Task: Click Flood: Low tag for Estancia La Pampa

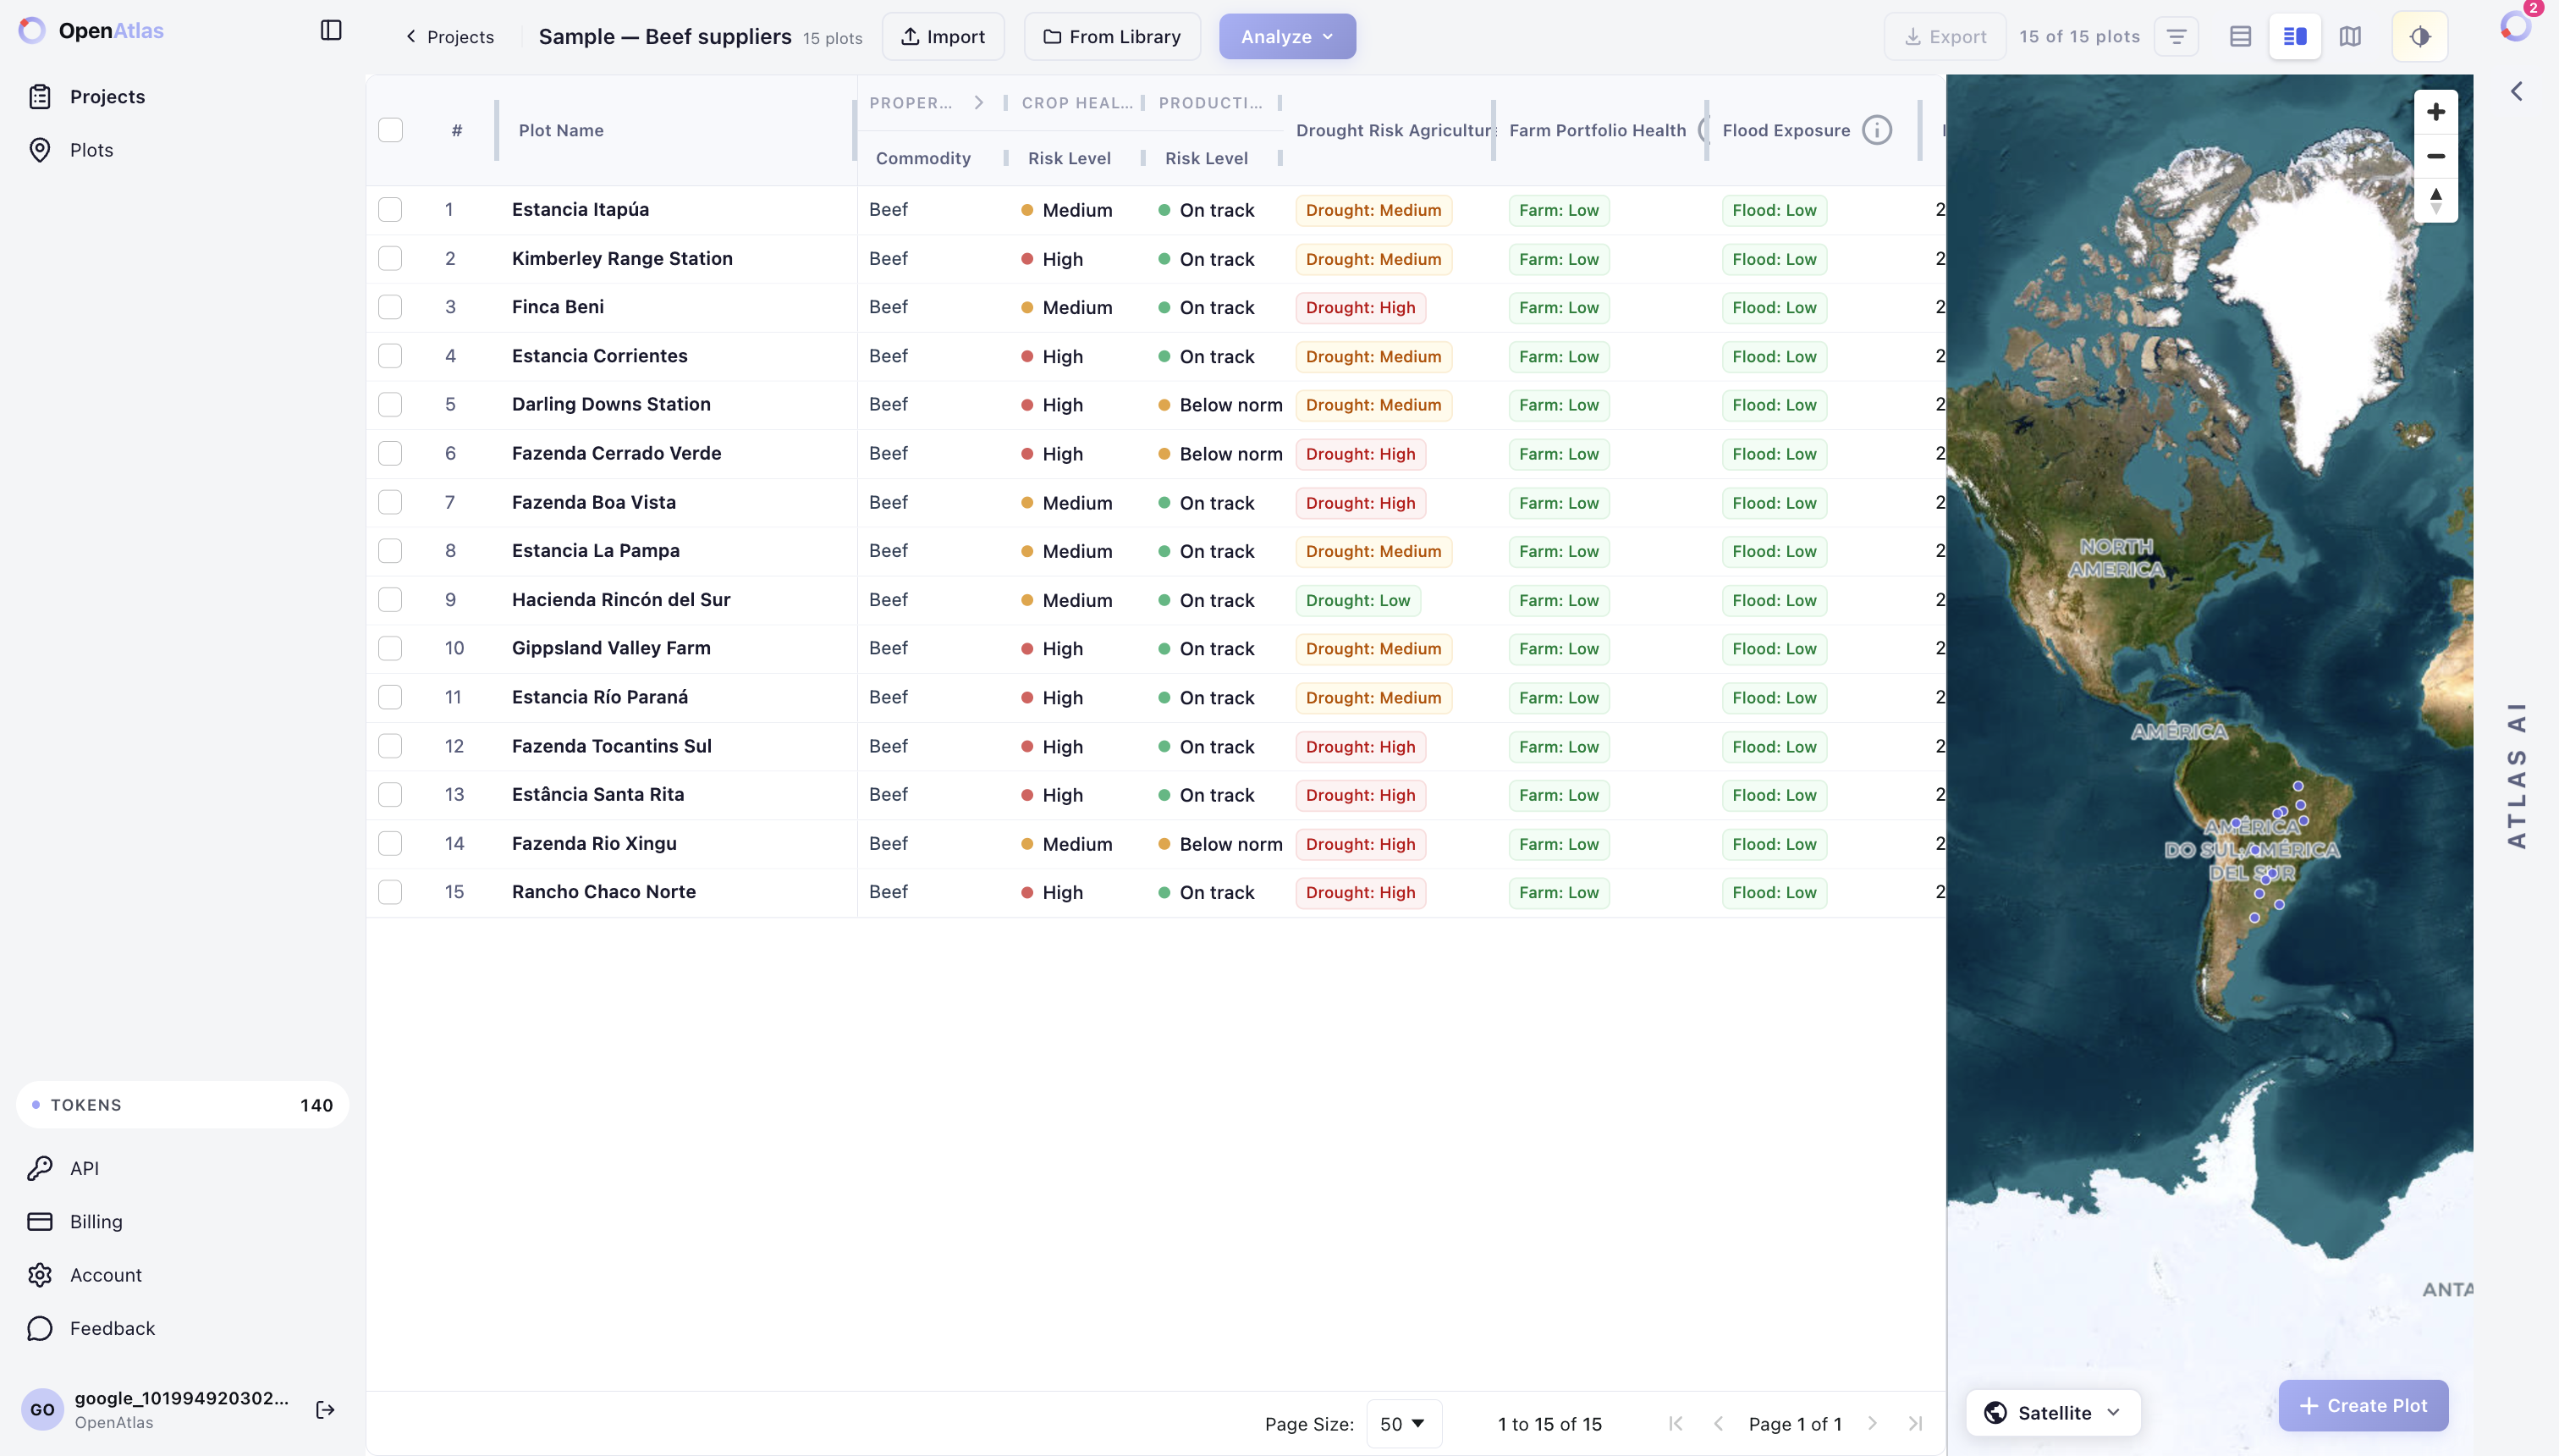Action: click(x=1775, y=551)
